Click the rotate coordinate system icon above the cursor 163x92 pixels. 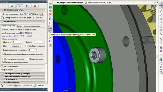click(50, 27)
